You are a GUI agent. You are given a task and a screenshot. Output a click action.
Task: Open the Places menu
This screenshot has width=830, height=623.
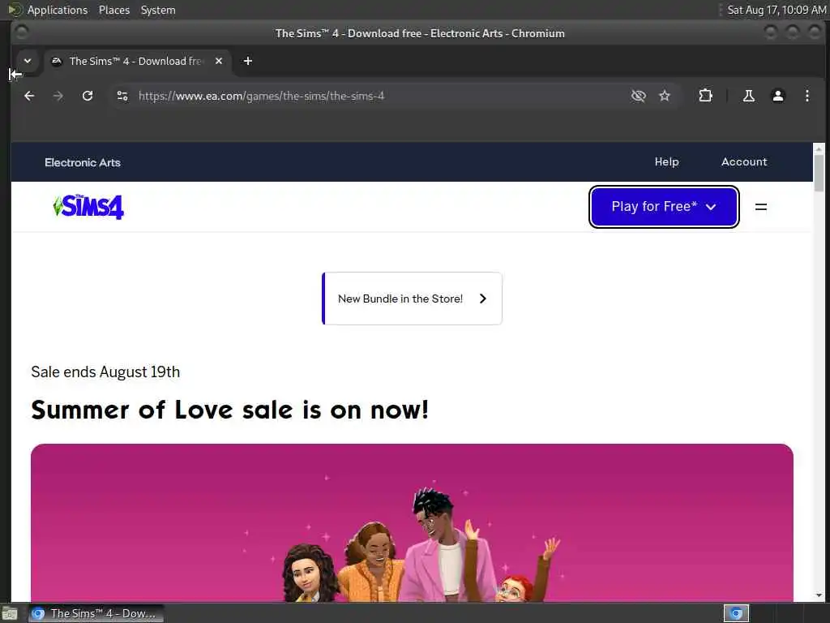pyautogui.click(x=113, y=10)
